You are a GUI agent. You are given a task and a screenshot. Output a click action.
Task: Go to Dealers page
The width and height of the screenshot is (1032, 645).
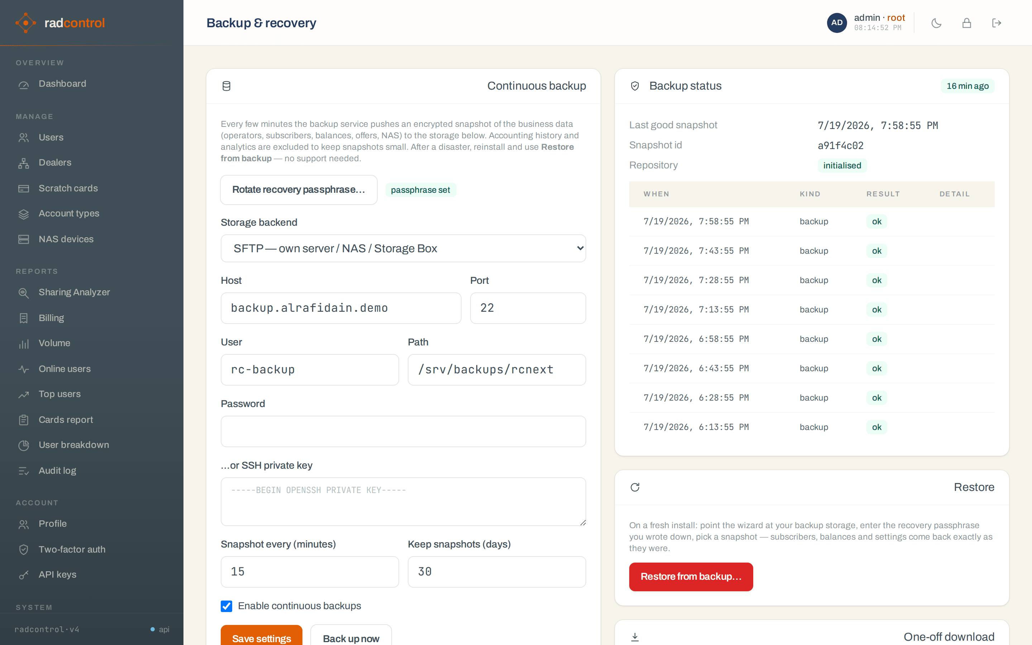(x=92, y=163)
